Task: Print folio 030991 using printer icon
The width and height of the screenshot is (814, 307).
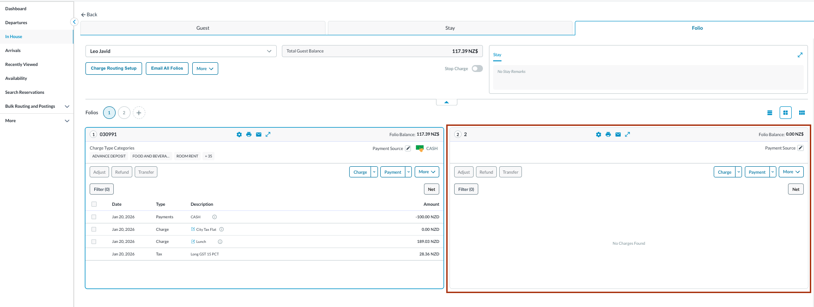Action: pyautogui.click(x=249, y=135)
